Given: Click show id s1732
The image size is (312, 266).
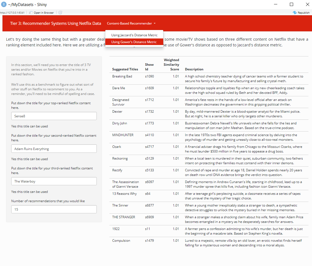Looking at the screenshot, I should 149,112.
